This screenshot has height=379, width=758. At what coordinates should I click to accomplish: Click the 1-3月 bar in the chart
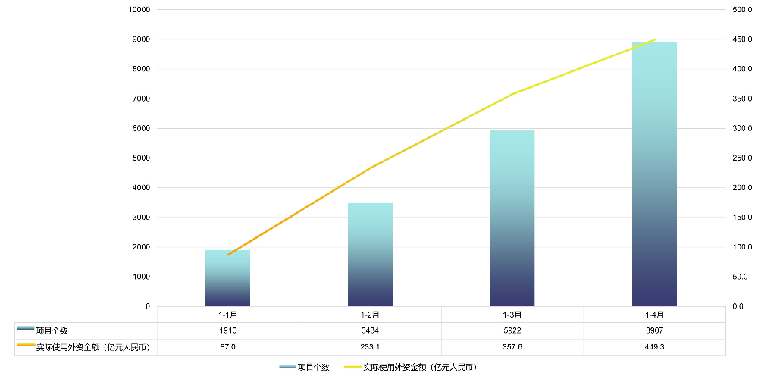pyautogui.click(x=512, y=218)
